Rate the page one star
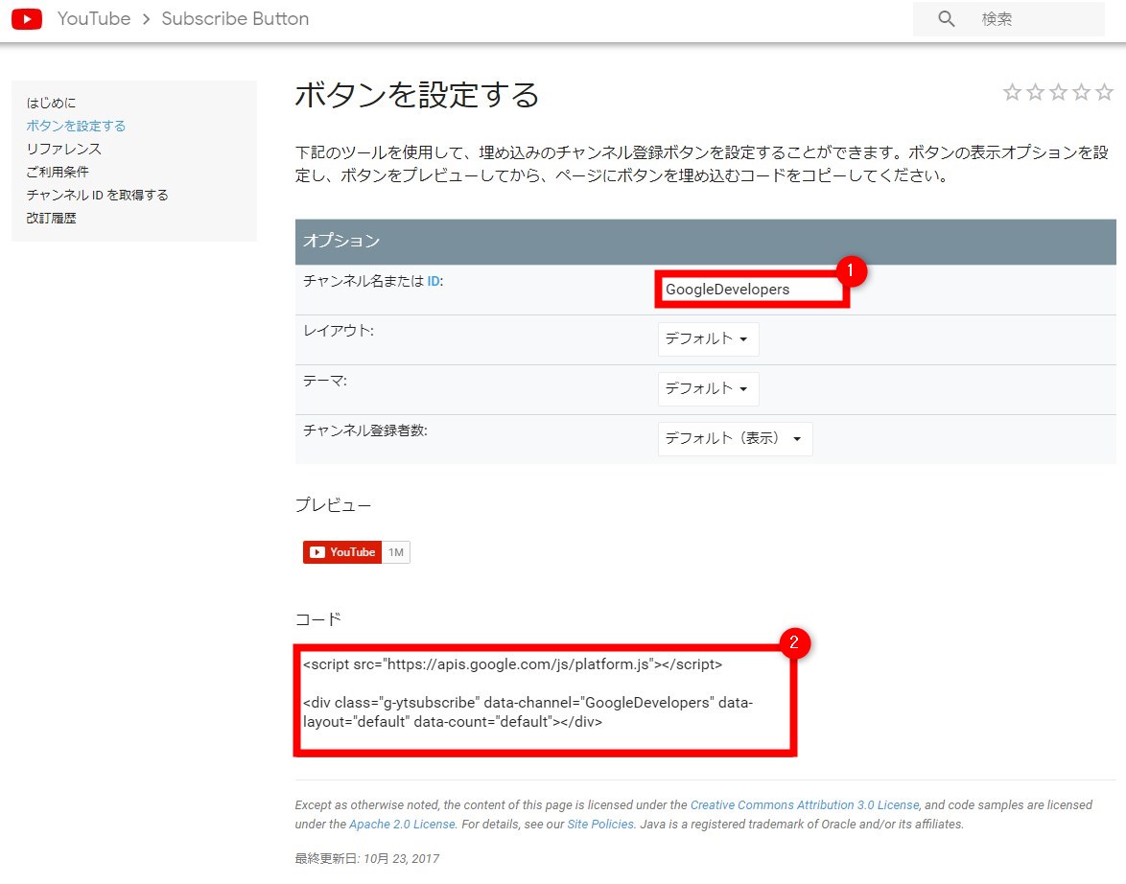Screen dimensions: 1126x884 tap(1012, 92)
